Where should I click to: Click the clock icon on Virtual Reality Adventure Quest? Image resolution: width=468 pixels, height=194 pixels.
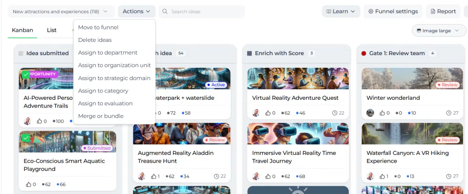335,113
